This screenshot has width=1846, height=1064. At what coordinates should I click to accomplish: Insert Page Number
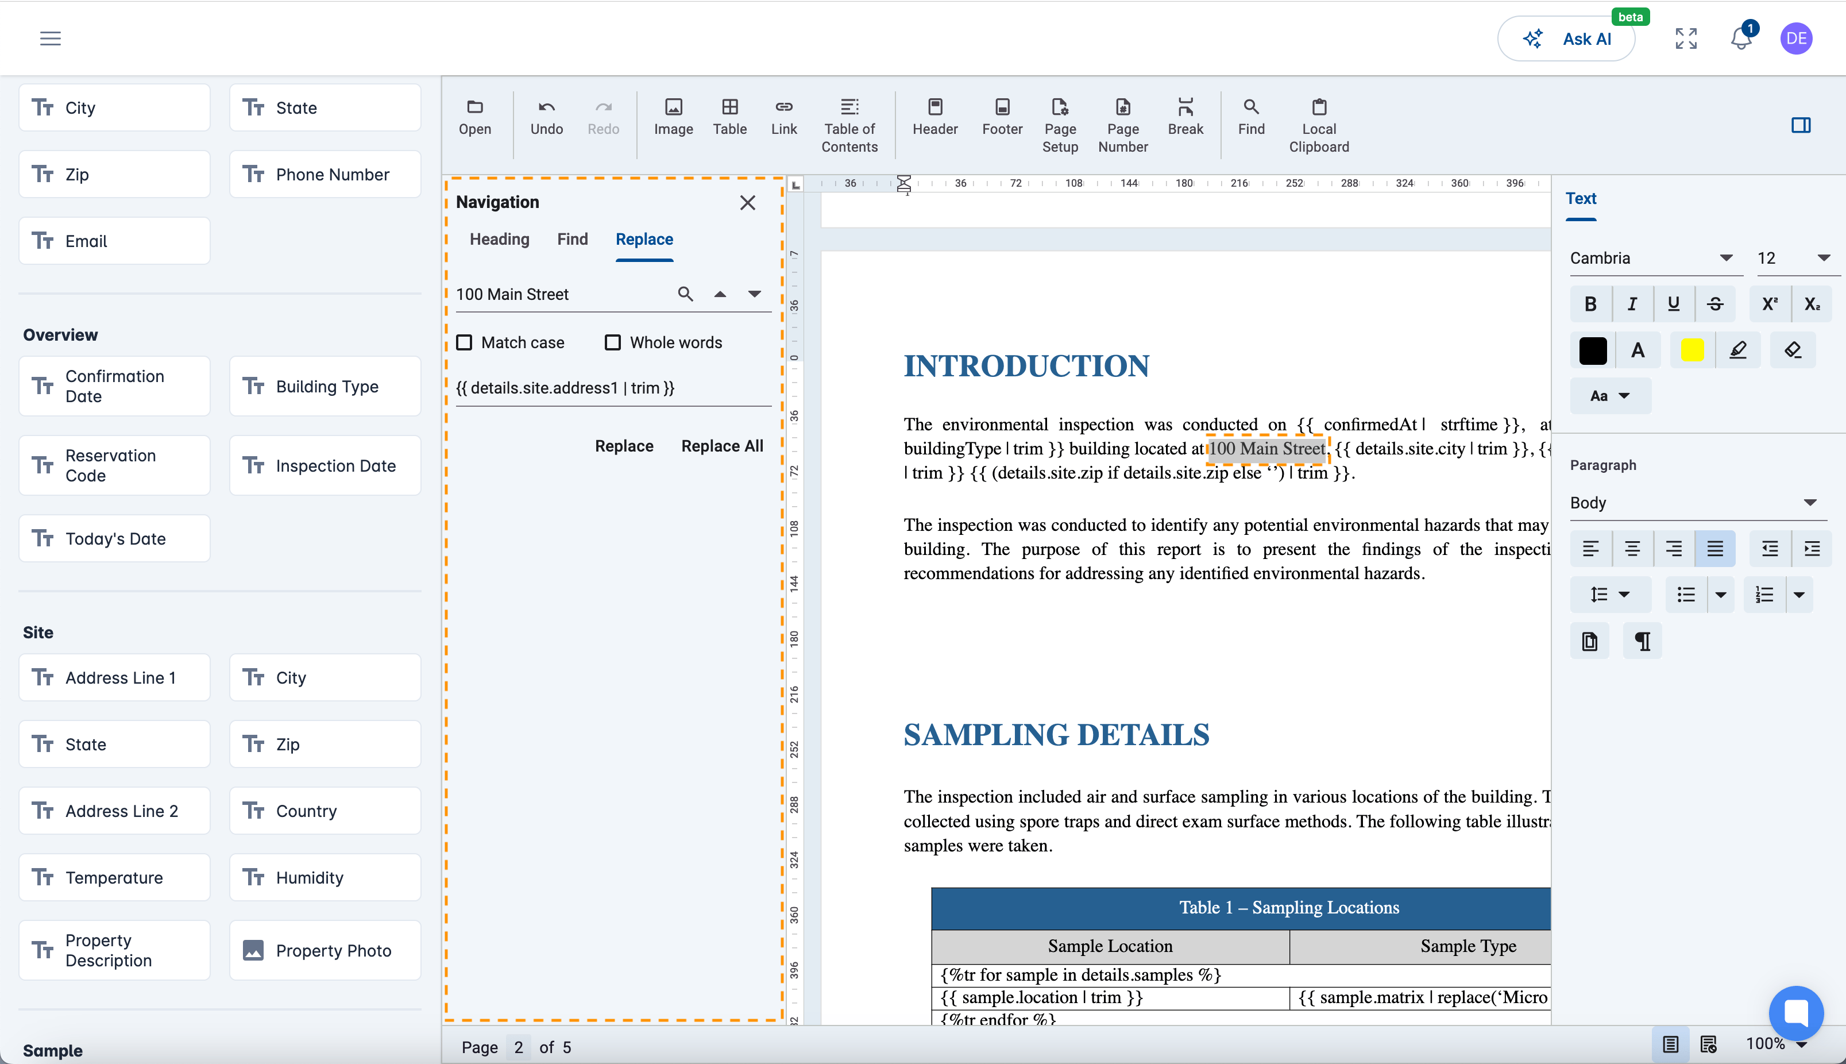pos(1123,126)
